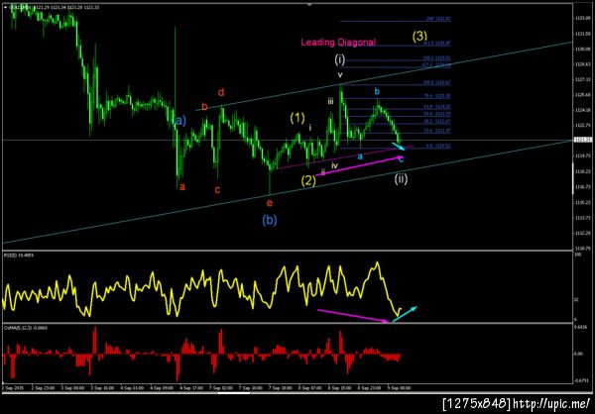Viewport: 595px width, 414px height.
Task: Select the orange 'b' wave label
Action: point(204,107)
